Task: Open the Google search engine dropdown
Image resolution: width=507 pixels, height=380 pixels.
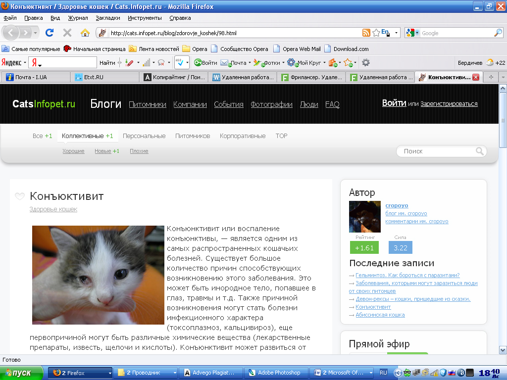Action: [417, 33]
